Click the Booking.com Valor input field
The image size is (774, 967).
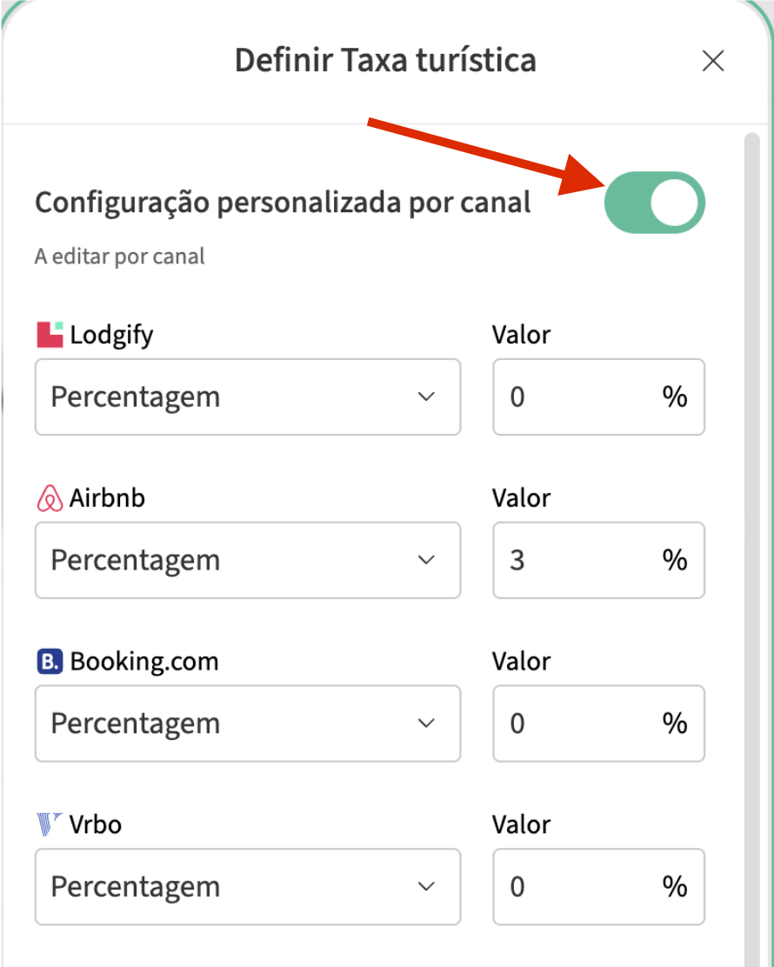[574, 724]
